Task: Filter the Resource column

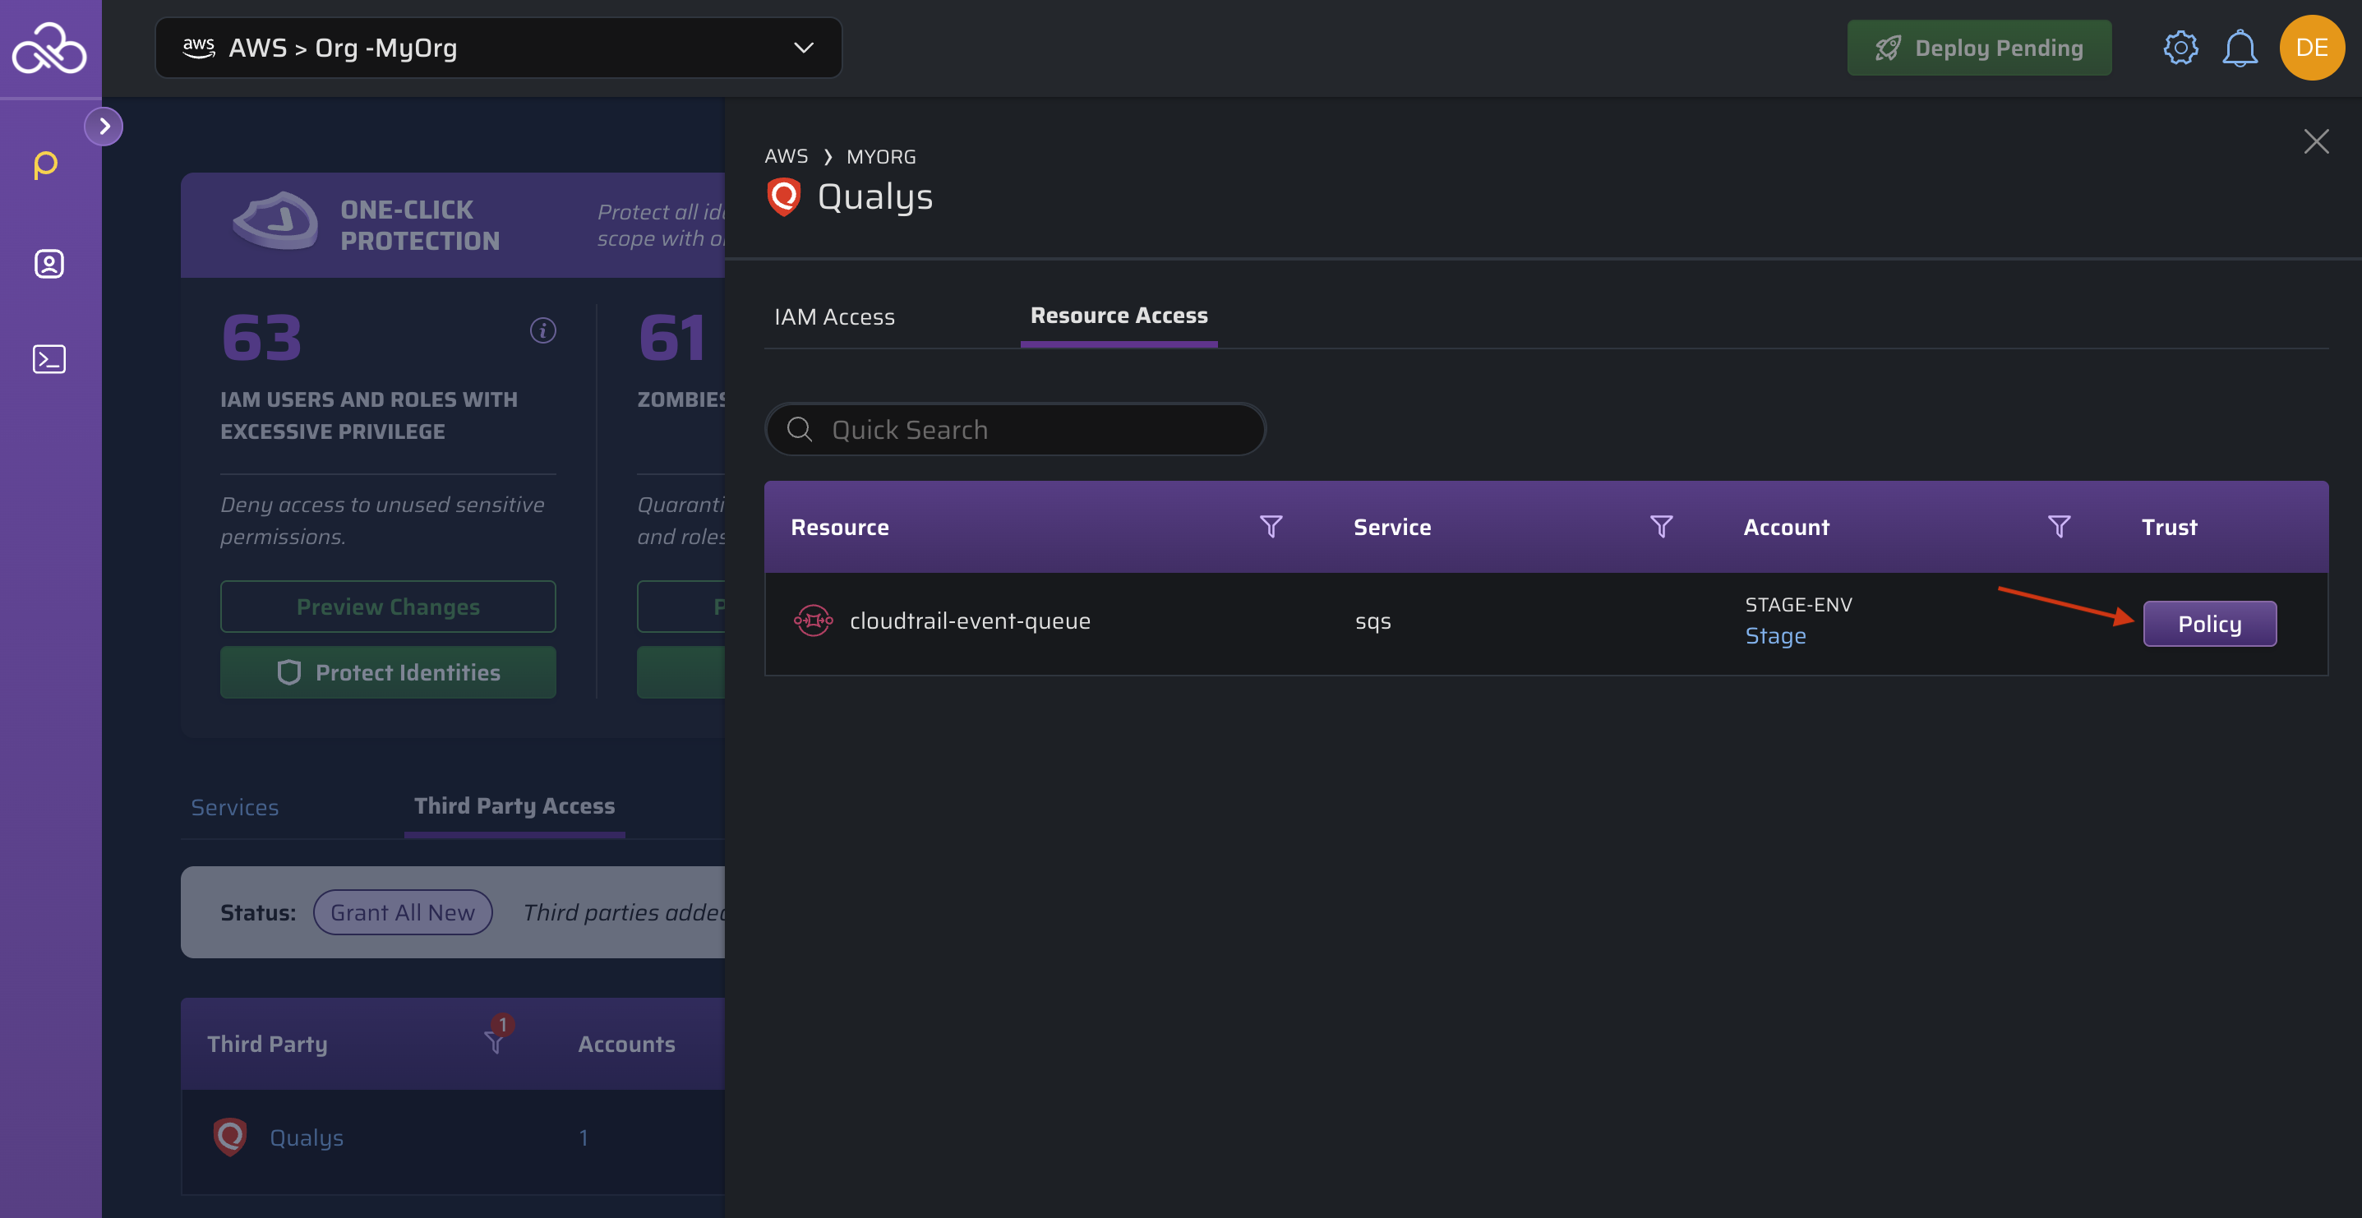Action: point(1271,527)
